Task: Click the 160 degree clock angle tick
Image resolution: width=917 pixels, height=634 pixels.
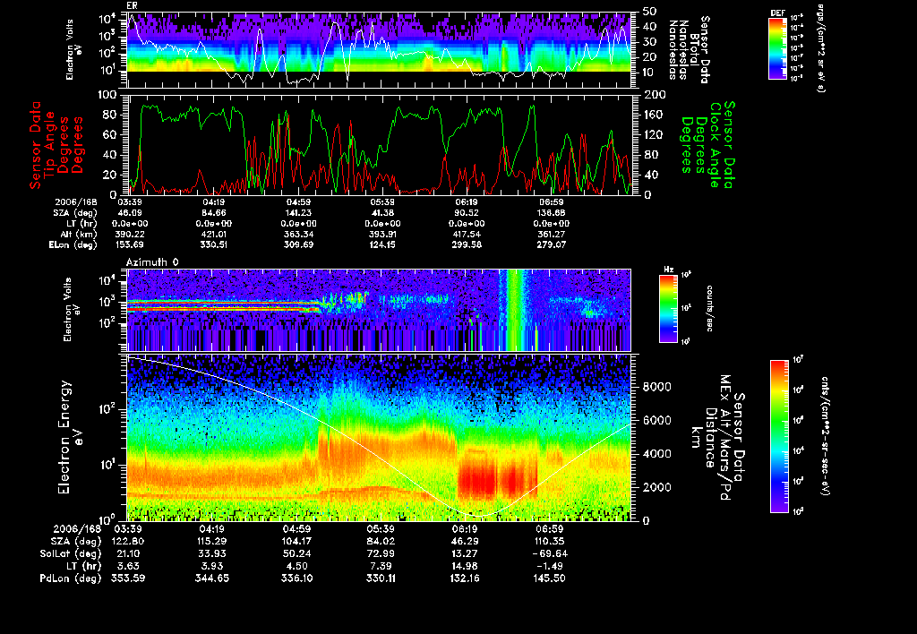Action: [653, 115]
